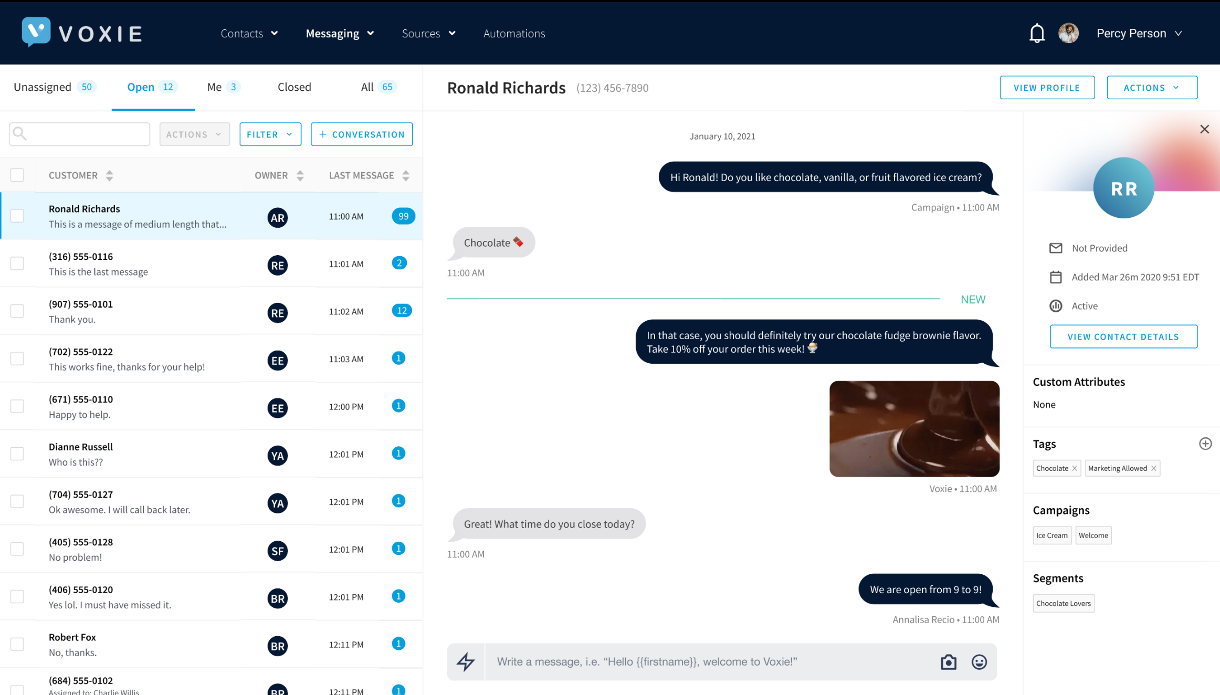
Task: Click the calendar icon next to the Added date
Action: click(1056, 277)
